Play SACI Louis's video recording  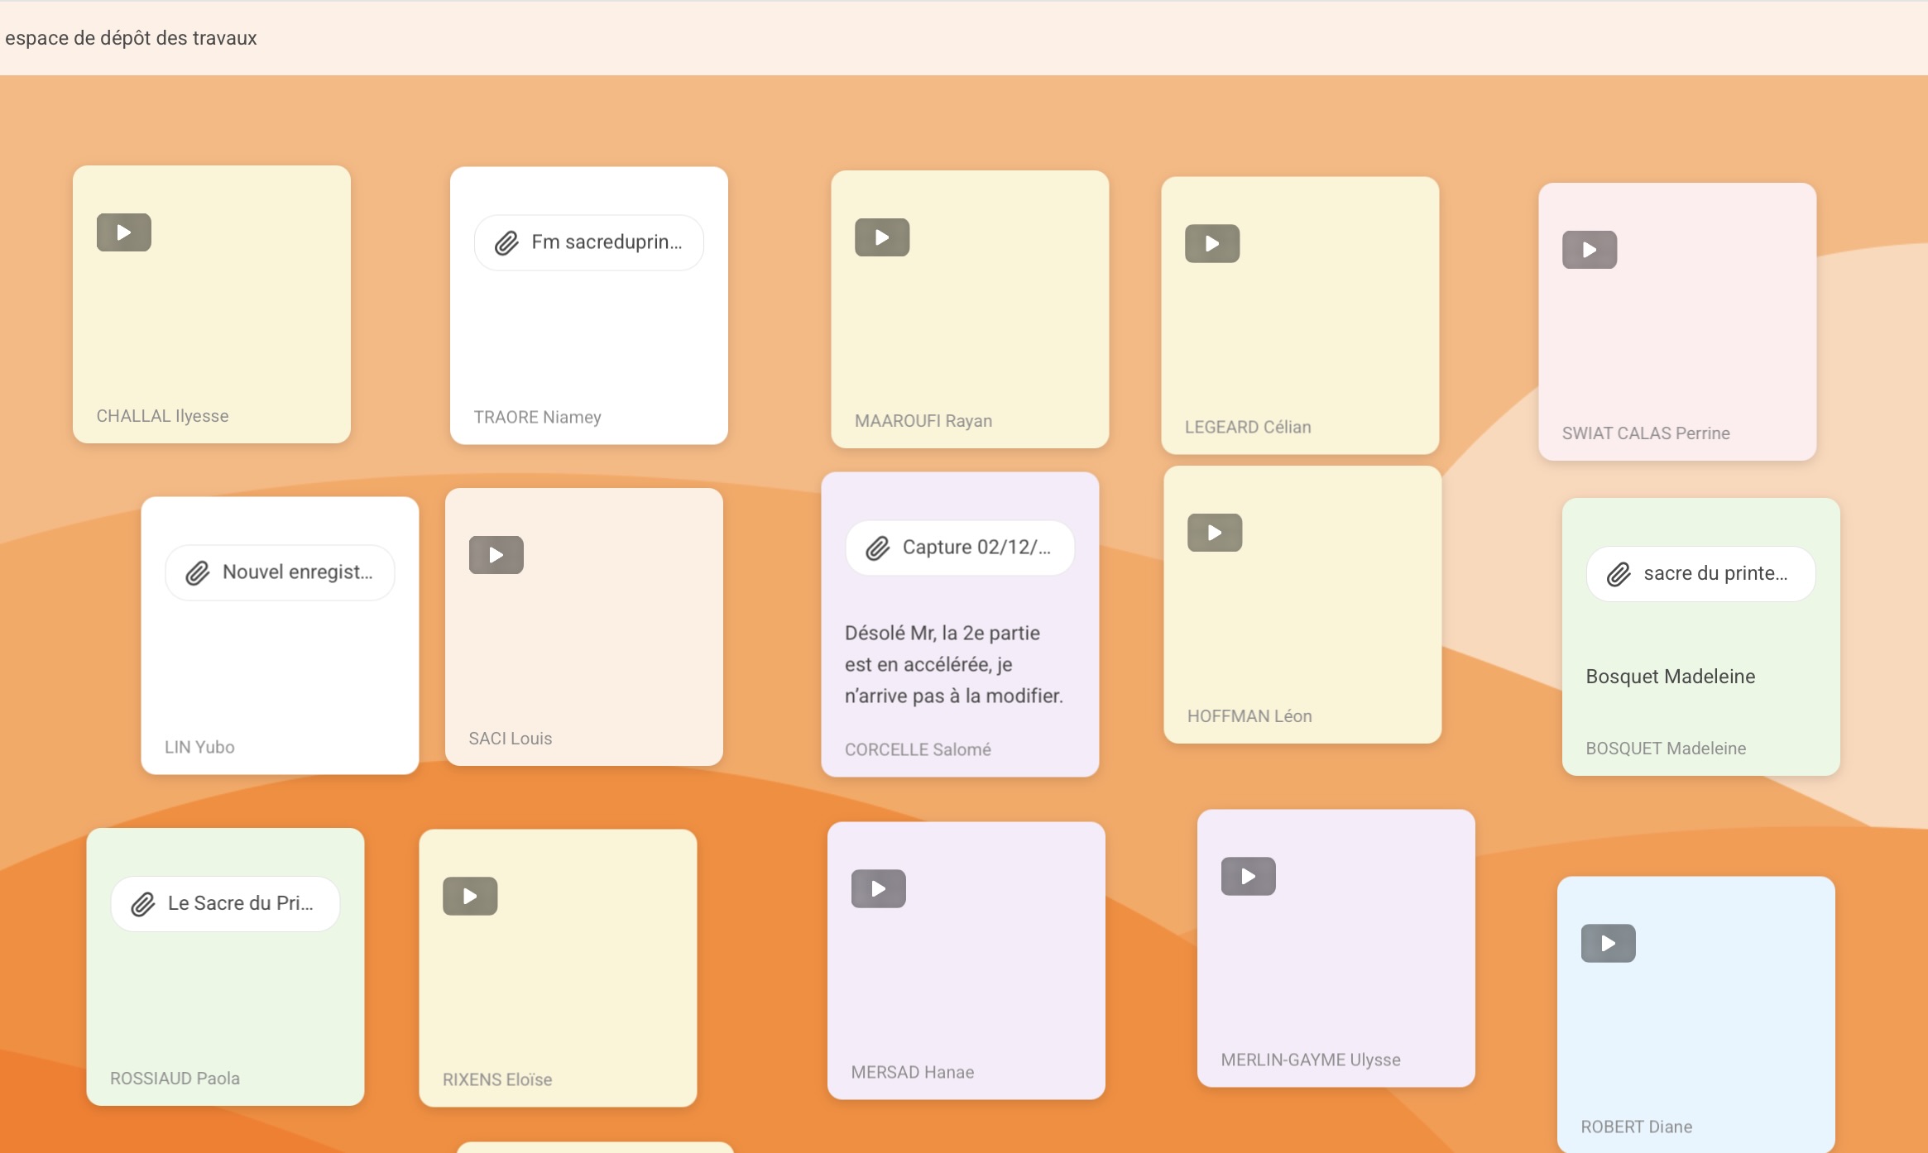click(x=496, y=555)
